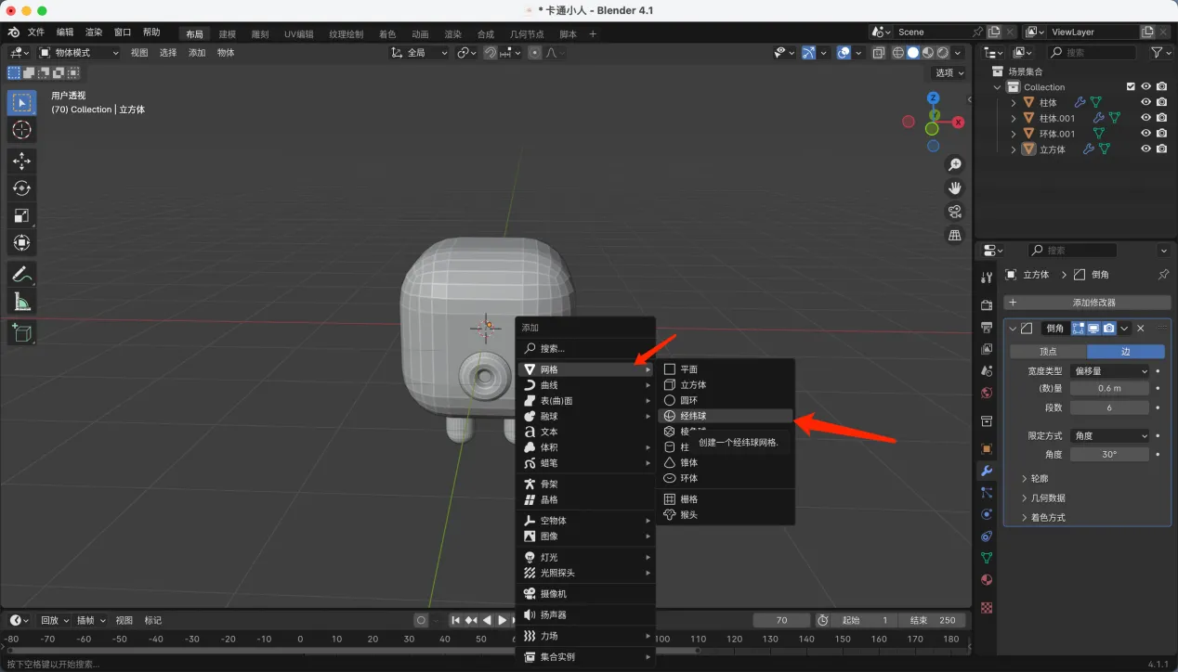
Task: Expand the 几何数据 section
Action: tap(1048, 498)
